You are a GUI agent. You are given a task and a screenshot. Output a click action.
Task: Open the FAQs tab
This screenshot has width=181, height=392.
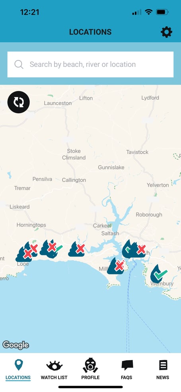tap(127, 370)
